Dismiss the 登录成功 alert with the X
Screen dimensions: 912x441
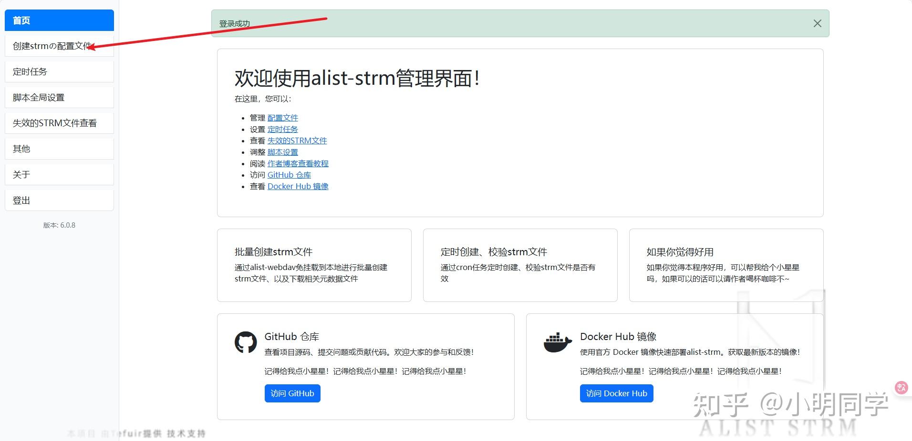[x=817, y=23]
